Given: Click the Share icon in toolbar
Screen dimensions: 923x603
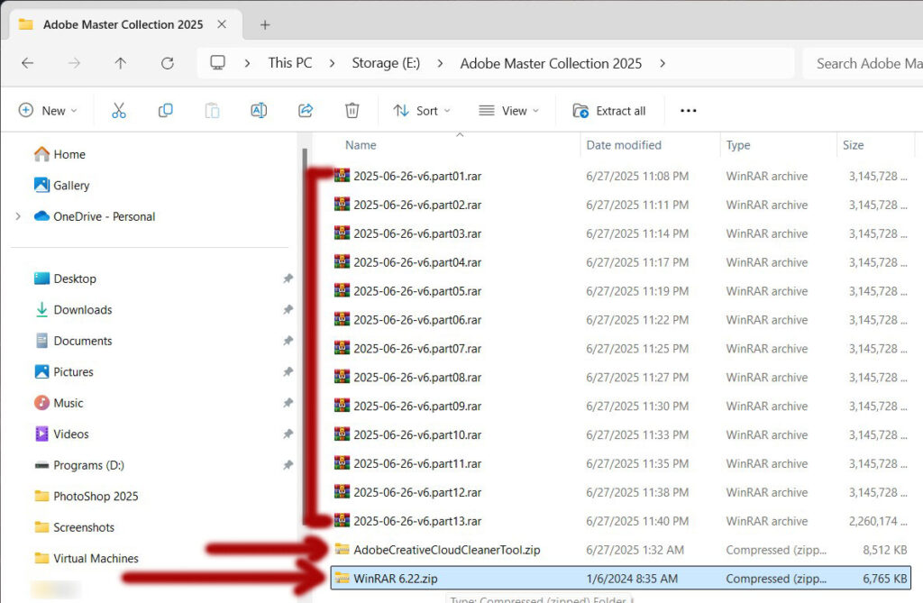Looking at the screenshot, I should click(x=306, y=111).
